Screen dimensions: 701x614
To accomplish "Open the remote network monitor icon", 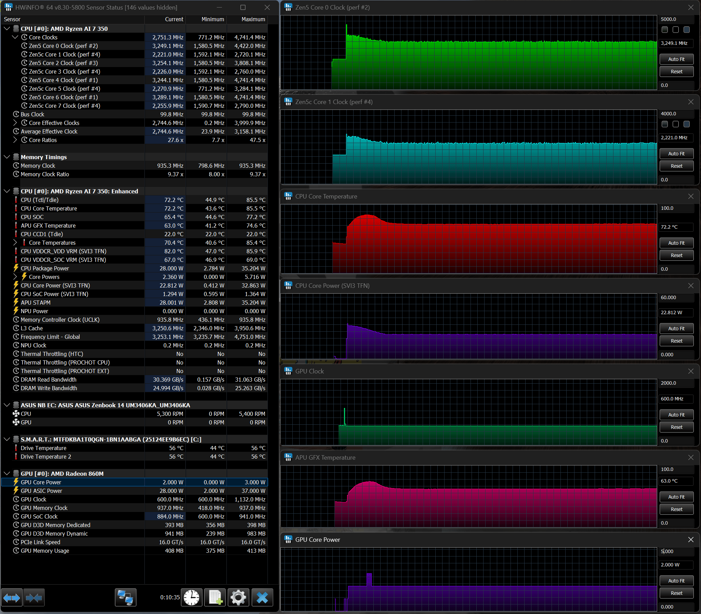I will (x=125, y=598).
